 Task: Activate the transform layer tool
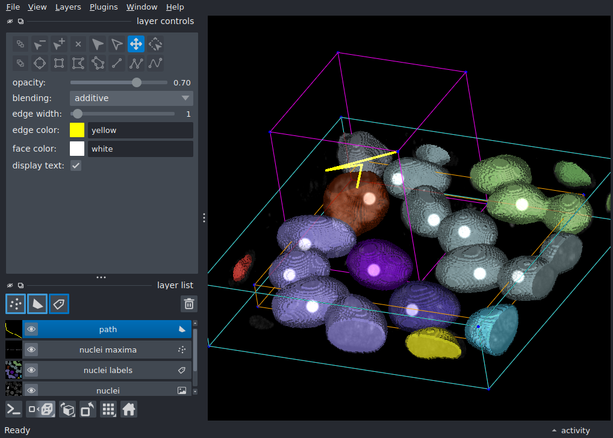[x=155, y=44]
